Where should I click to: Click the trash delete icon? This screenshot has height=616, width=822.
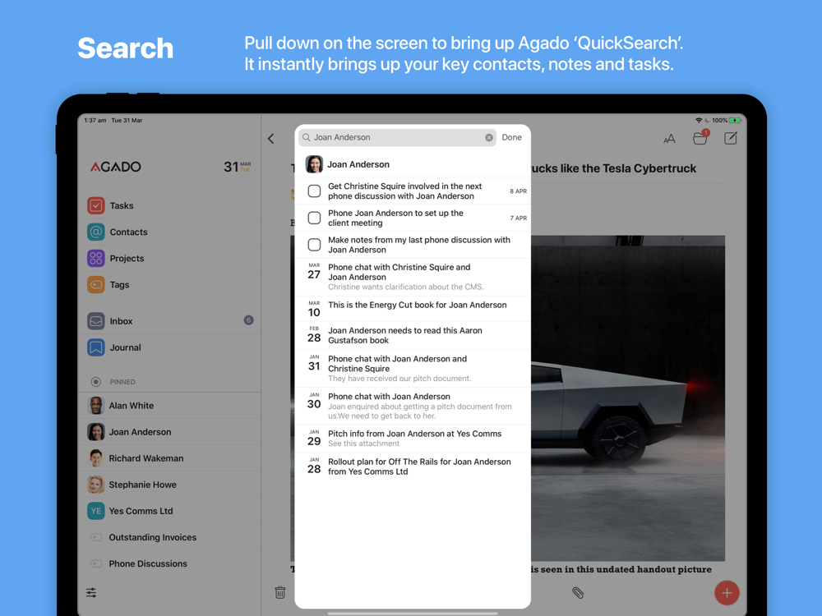point(280,592)
